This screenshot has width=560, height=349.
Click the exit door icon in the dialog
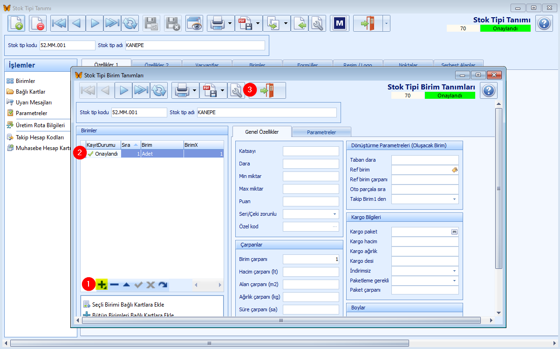point(267,90)
